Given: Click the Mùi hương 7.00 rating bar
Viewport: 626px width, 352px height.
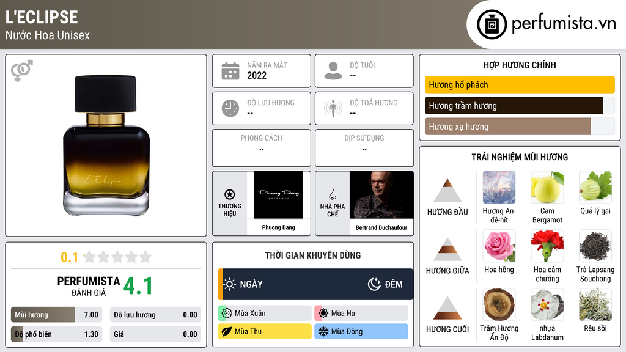Looking at the screenshot, I should point(56,315).
